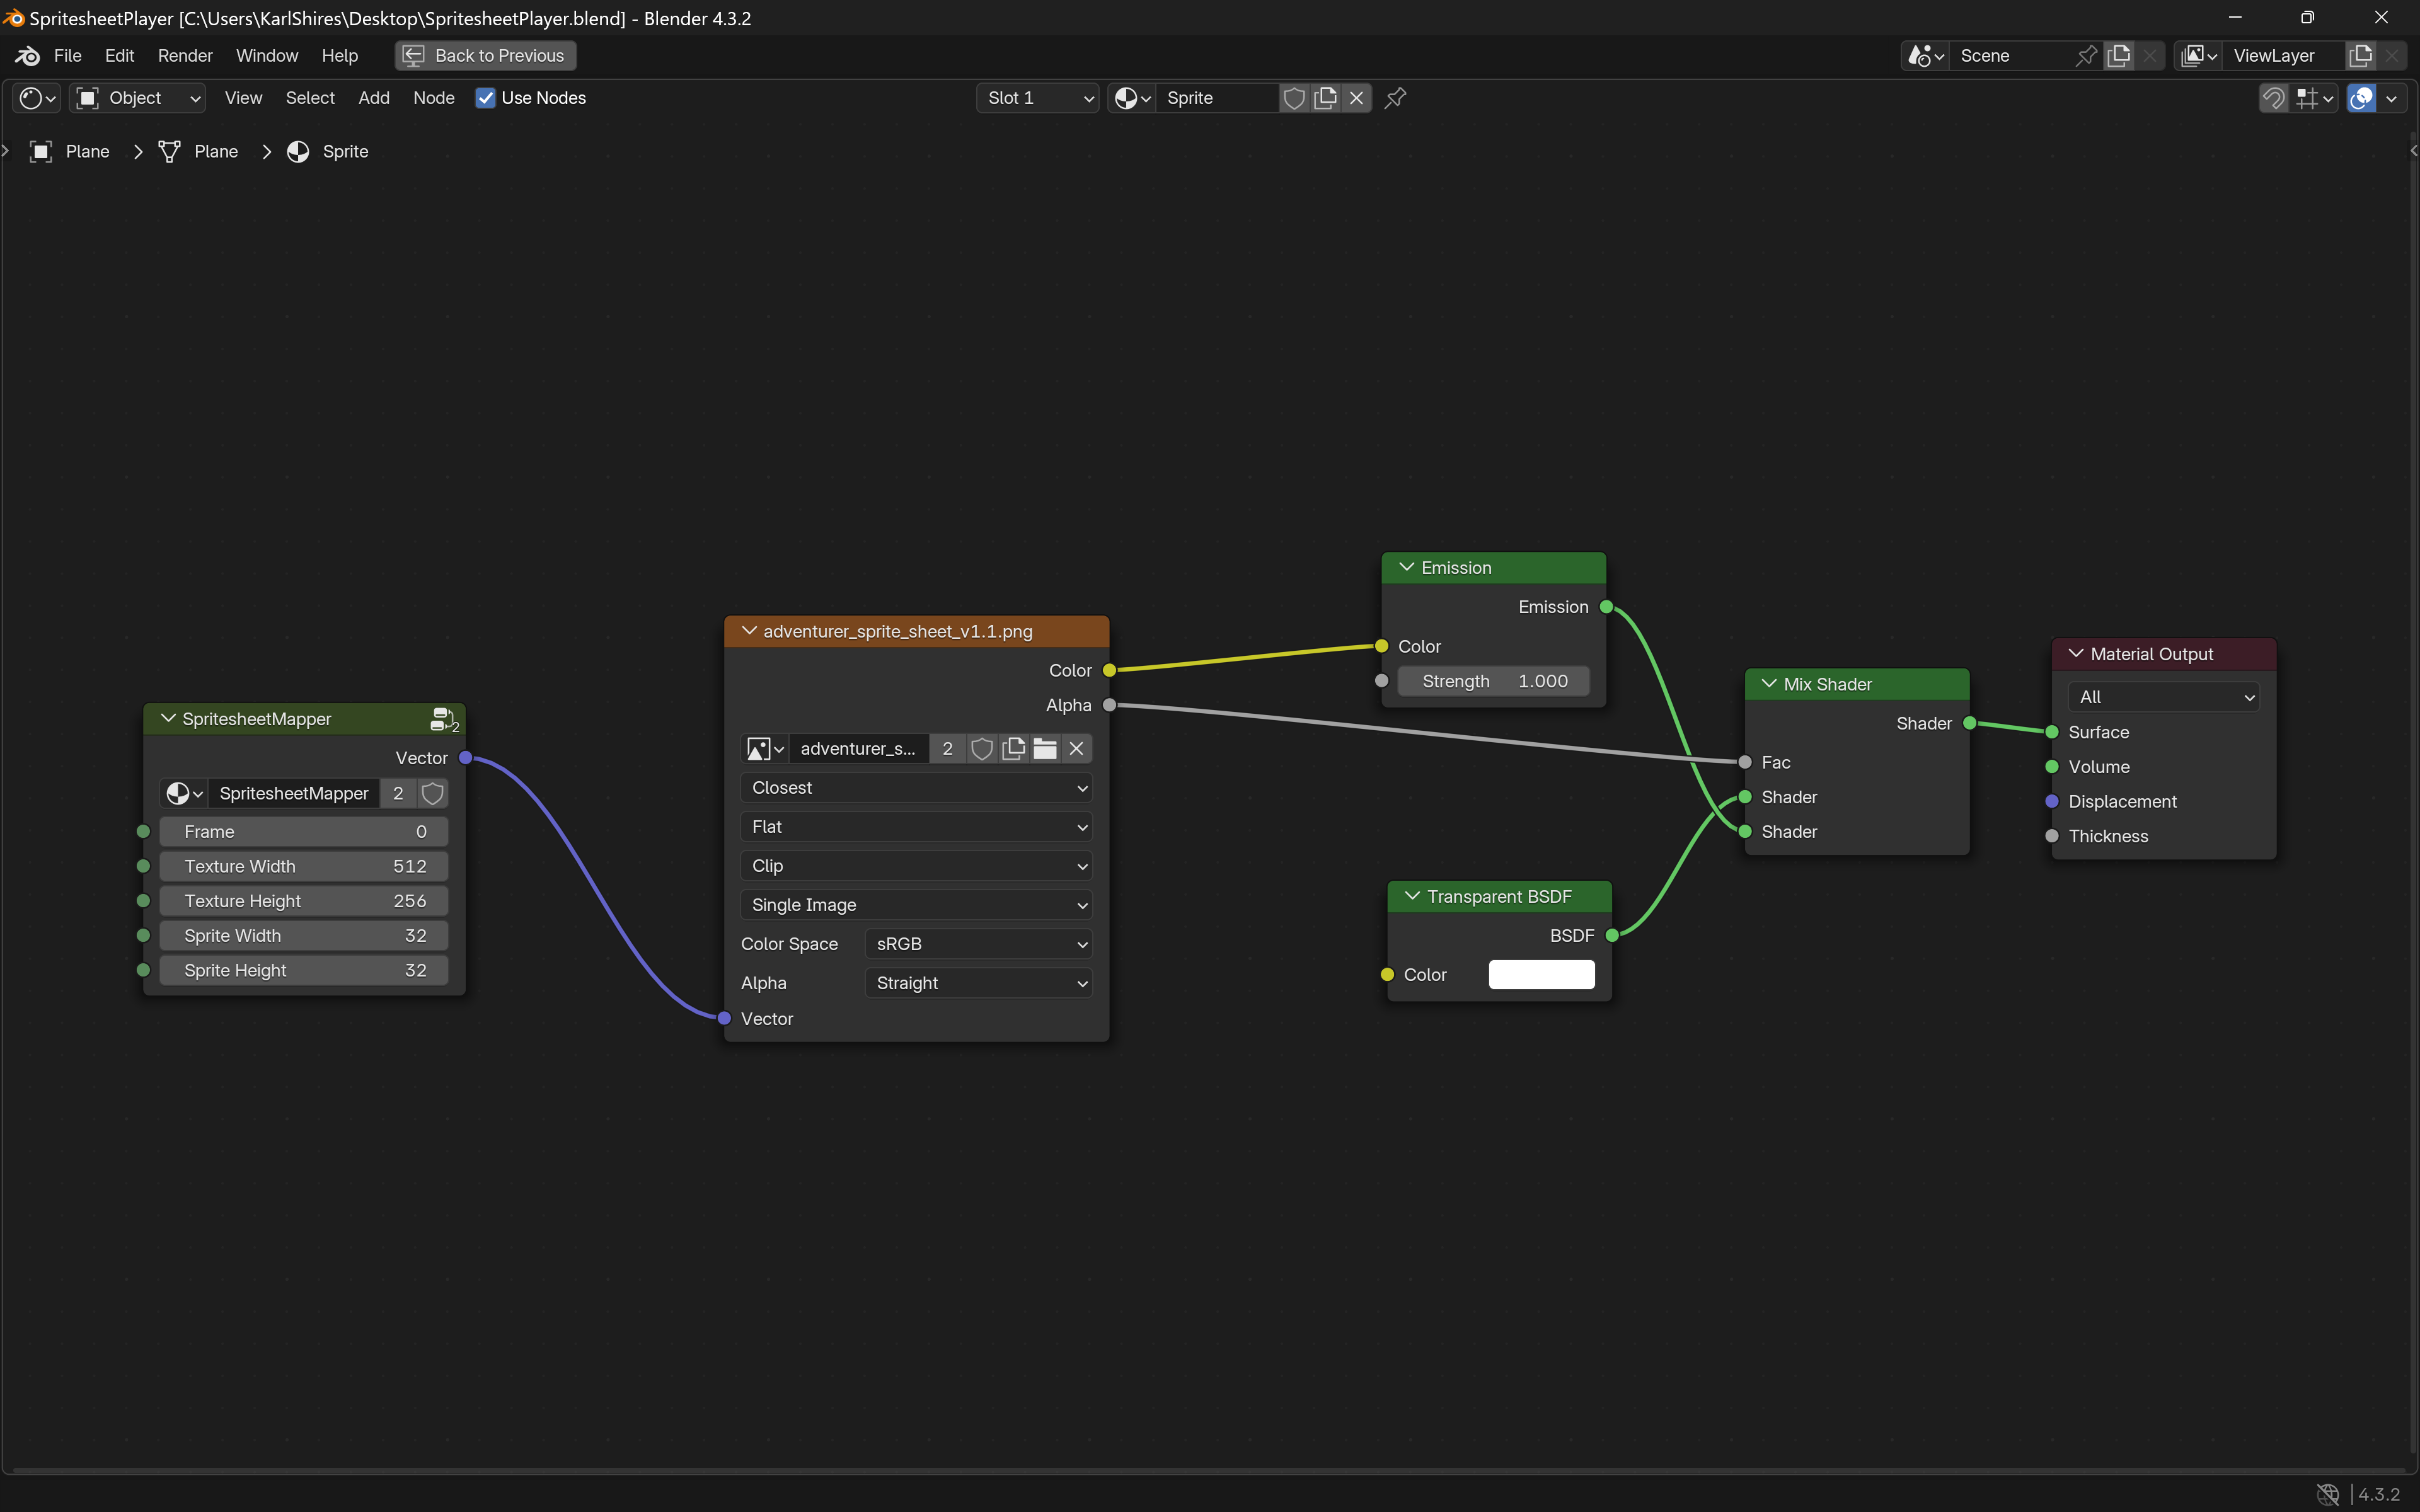Open the Slot 1 dropdown
The image size is (2420, 1512).
[x=1037, y=98]
